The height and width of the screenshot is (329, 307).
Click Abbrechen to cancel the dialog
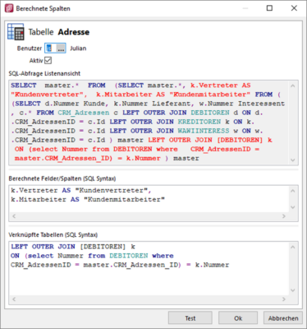(x=283, y=318)
